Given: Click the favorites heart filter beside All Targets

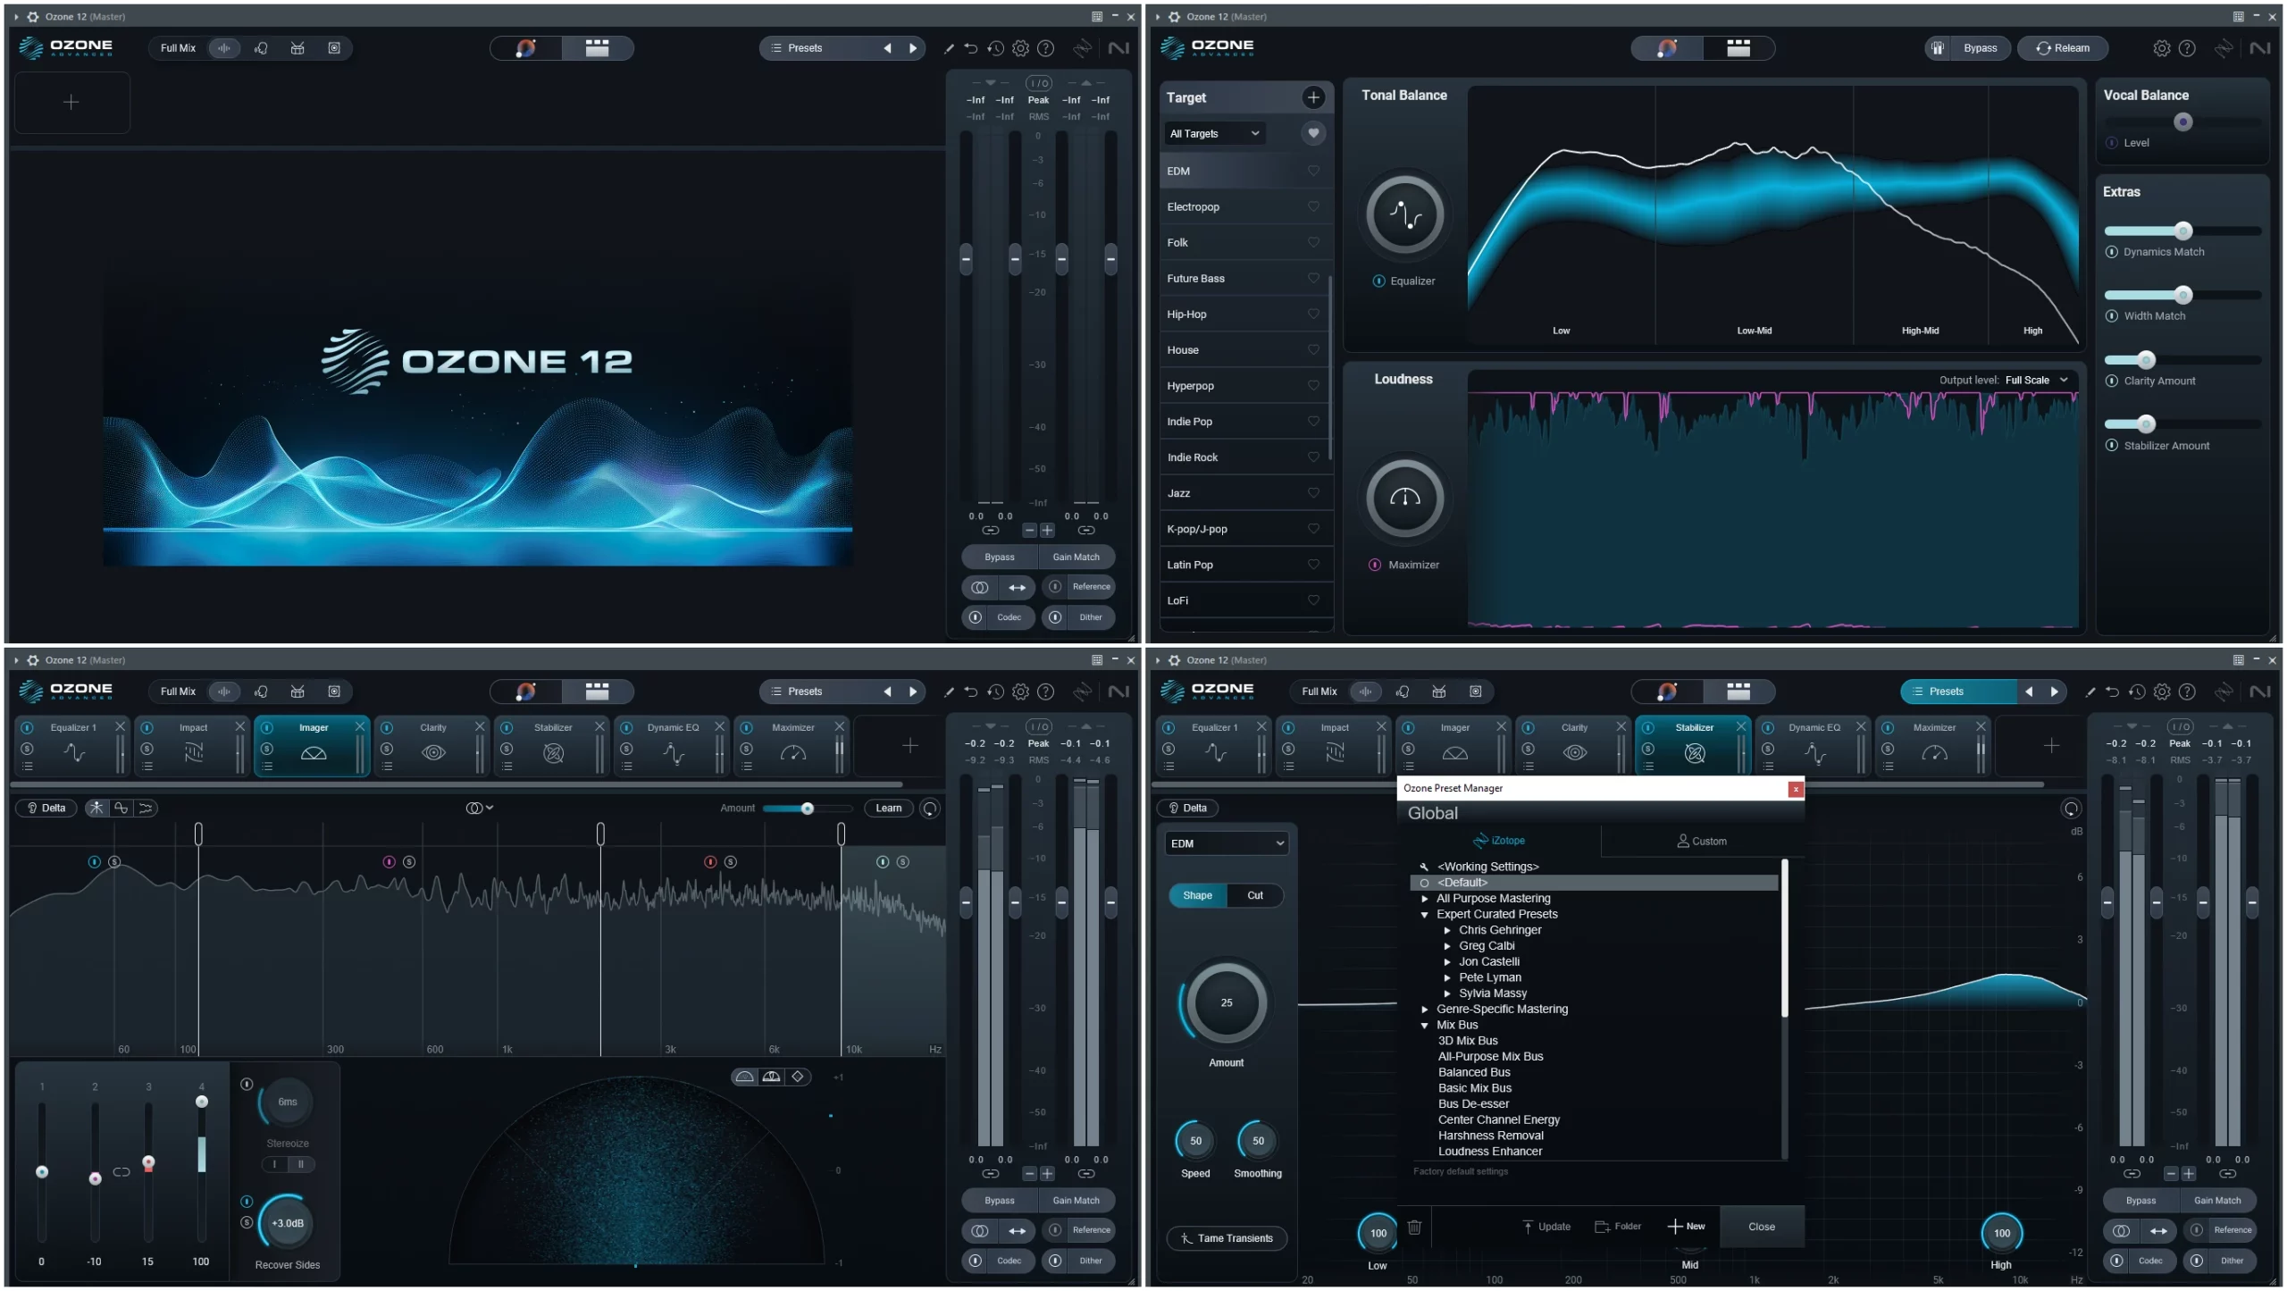Looking at the screenshot, I should pos(1312,133).
